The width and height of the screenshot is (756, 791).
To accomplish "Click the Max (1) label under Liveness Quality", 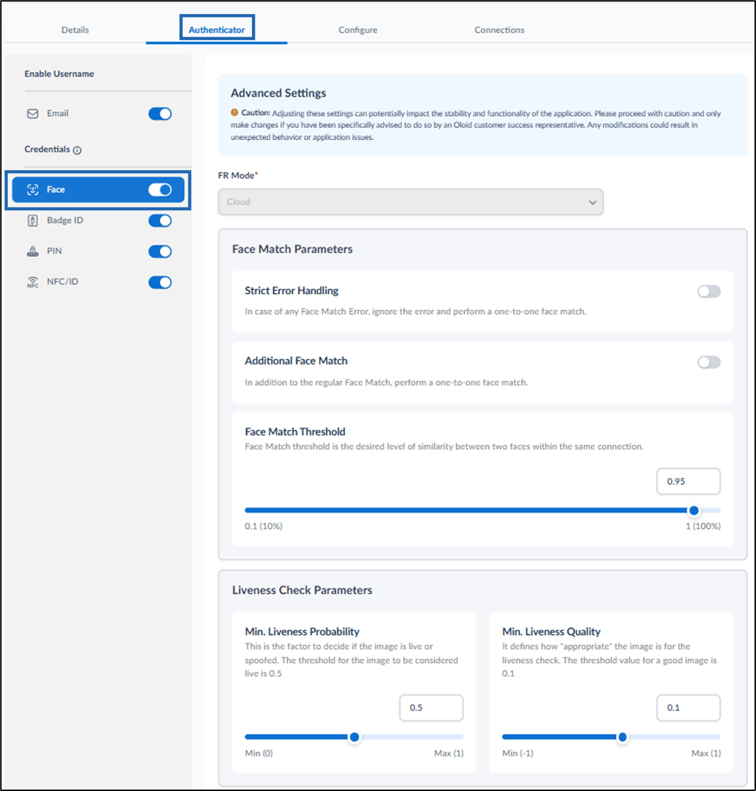I will [706, 753].
